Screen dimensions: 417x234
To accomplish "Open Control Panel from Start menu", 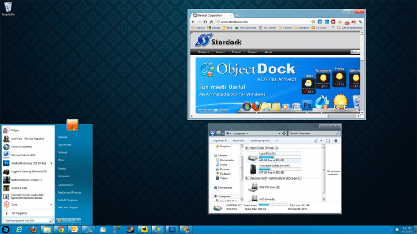I will click(66, 185).
